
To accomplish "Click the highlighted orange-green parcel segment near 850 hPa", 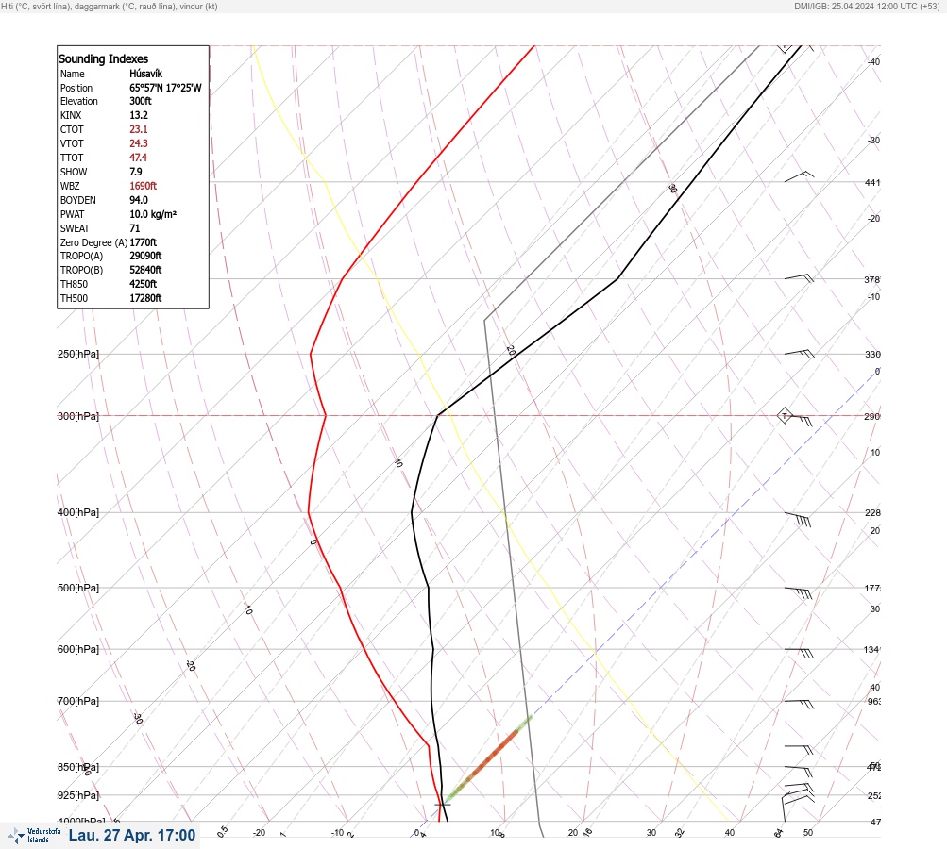I will [487, 759].
